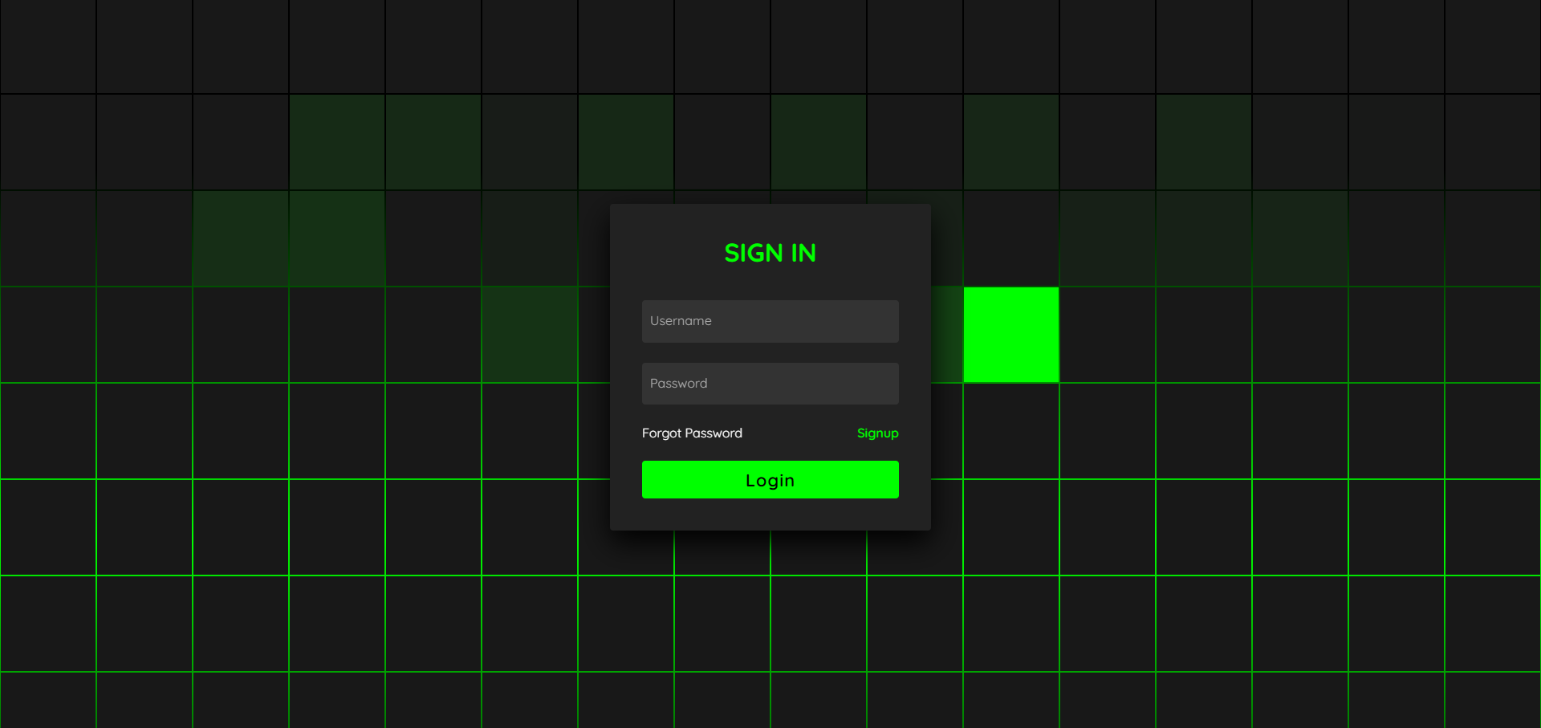Open the Forgot Password link
The width and height of the screenshot is (1541, 728).
coord(692,433)
